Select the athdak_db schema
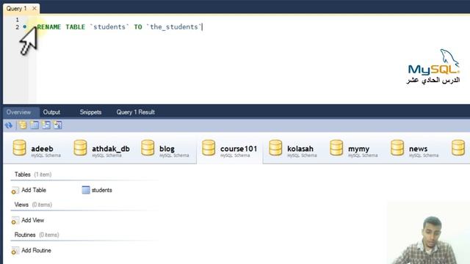The width and height of the screenshot is (470, 264). (x=101, y=149)
